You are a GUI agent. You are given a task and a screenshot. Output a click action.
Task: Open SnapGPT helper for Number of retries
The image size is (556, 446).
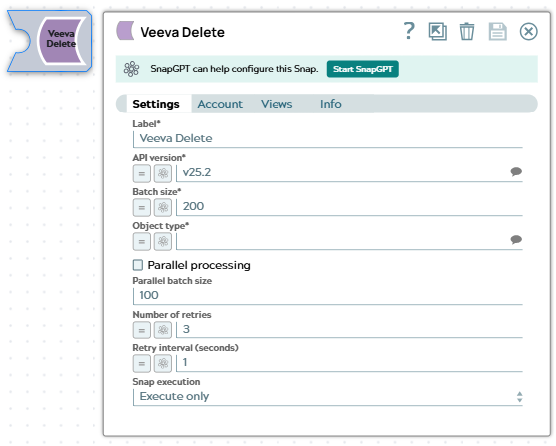tap(163, 330)
